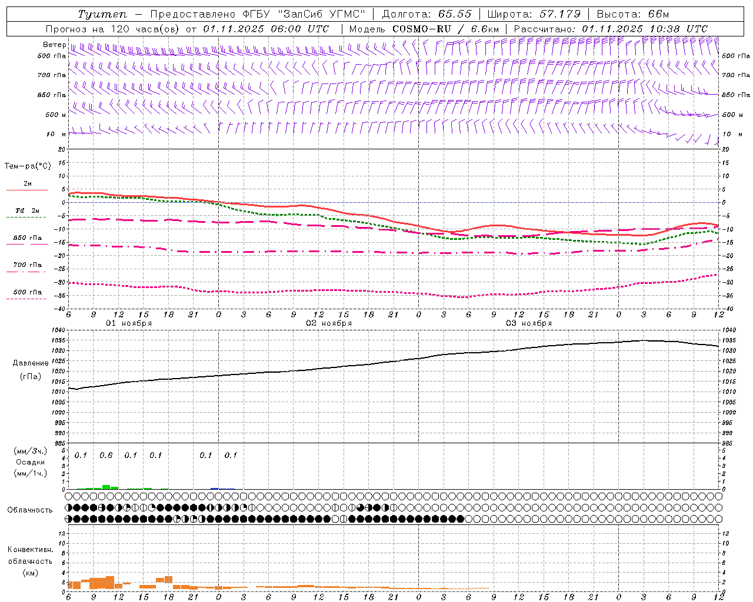Click the "Рассчитано: 01.11.2025 10:38 UTC" timestamp
The height and width of the screenshot is (602, 753).
(611, 29)
